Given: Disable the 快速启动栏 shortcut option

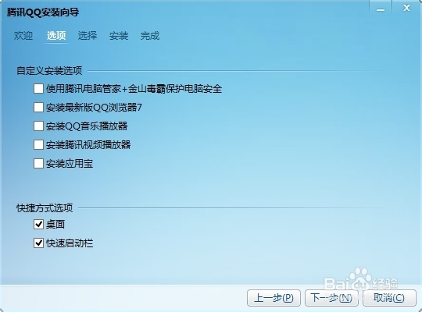Looking at the screenshot, I should tap(38, 243).
